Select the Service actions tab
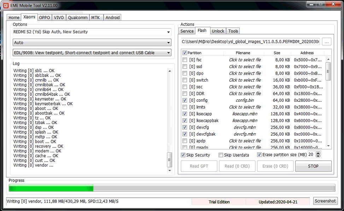The width and height of the screenshot is (344, 211). click(x=187, y=31)
